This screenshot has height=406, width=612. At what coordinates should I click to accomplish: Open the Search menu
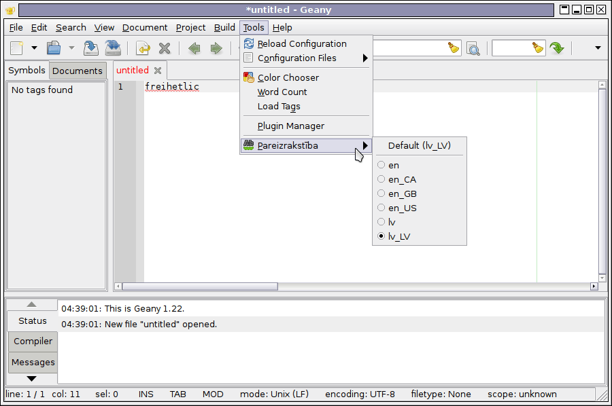coord(71,28)
